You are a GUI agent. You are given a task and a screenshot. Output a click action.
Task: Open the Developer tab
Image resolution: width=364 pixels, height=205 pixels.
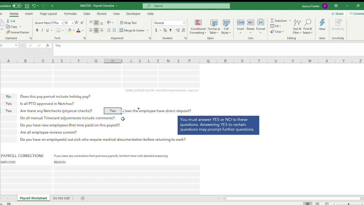coord(133,14)
